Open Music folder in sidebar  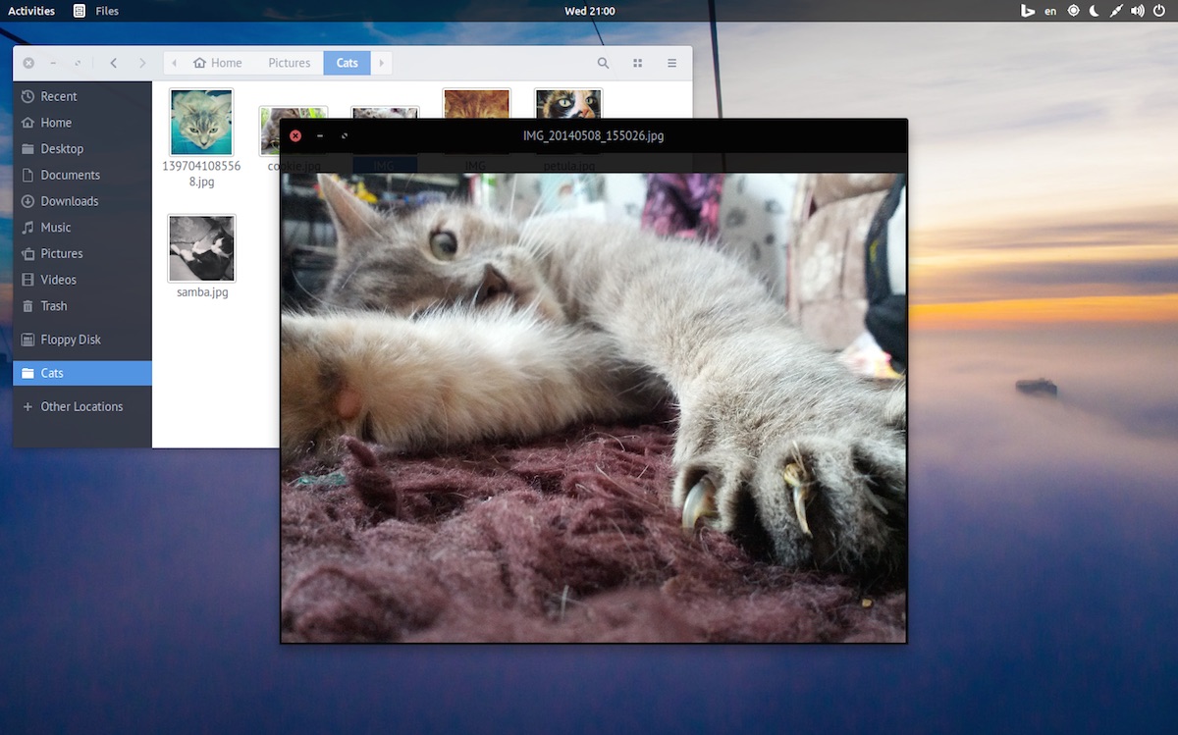pyautogui.click(x=82, y=228)
